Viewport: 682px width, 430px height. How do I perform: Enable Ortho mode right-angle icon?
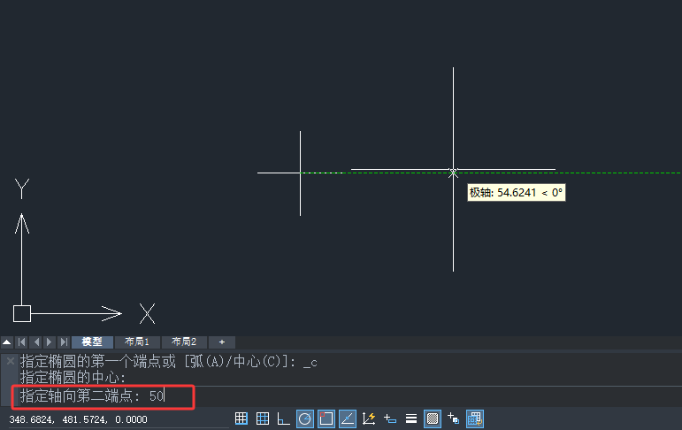[284, 418]
